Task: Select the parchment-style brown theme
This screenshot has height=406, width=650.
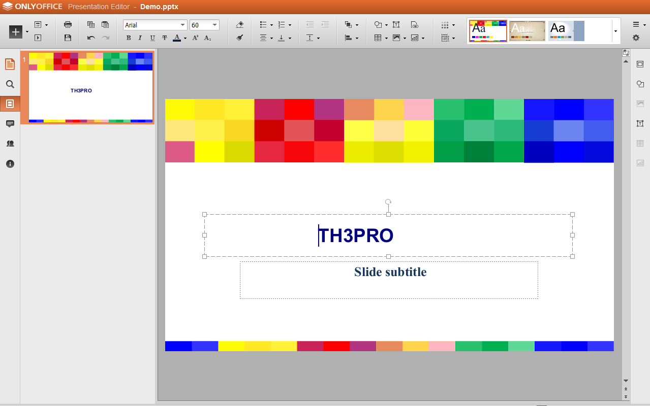Action: (x=527, y=31)
